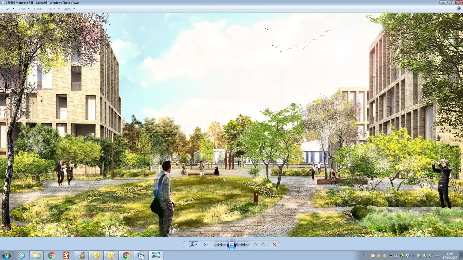Rotate the image clockwise
The width and height of the screenshot is (463, 260).
263,244
